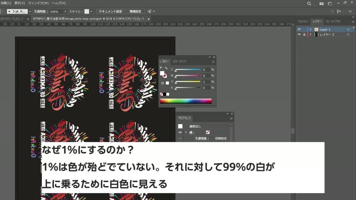Pick a color from the CMYK spectrum bar

point(186,101)
